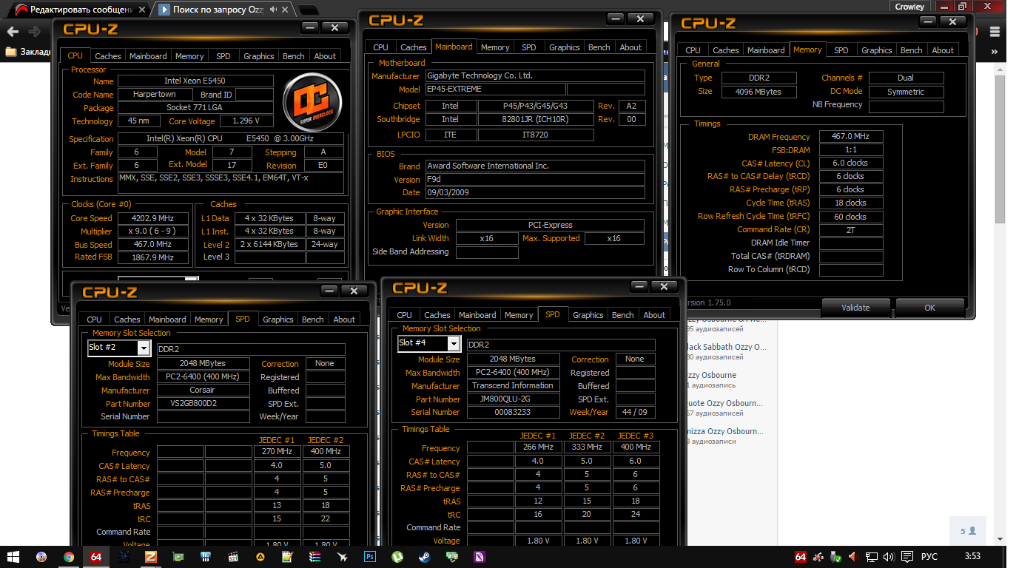This screenshot has height=568, width=1036.
Task: Select the DRAM Frequency 467.0 MHz value
Action: (x=851, y=137)
